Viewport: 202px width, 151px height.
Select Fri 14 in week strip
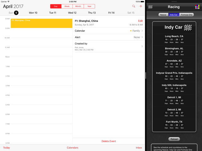coord(111,13)
